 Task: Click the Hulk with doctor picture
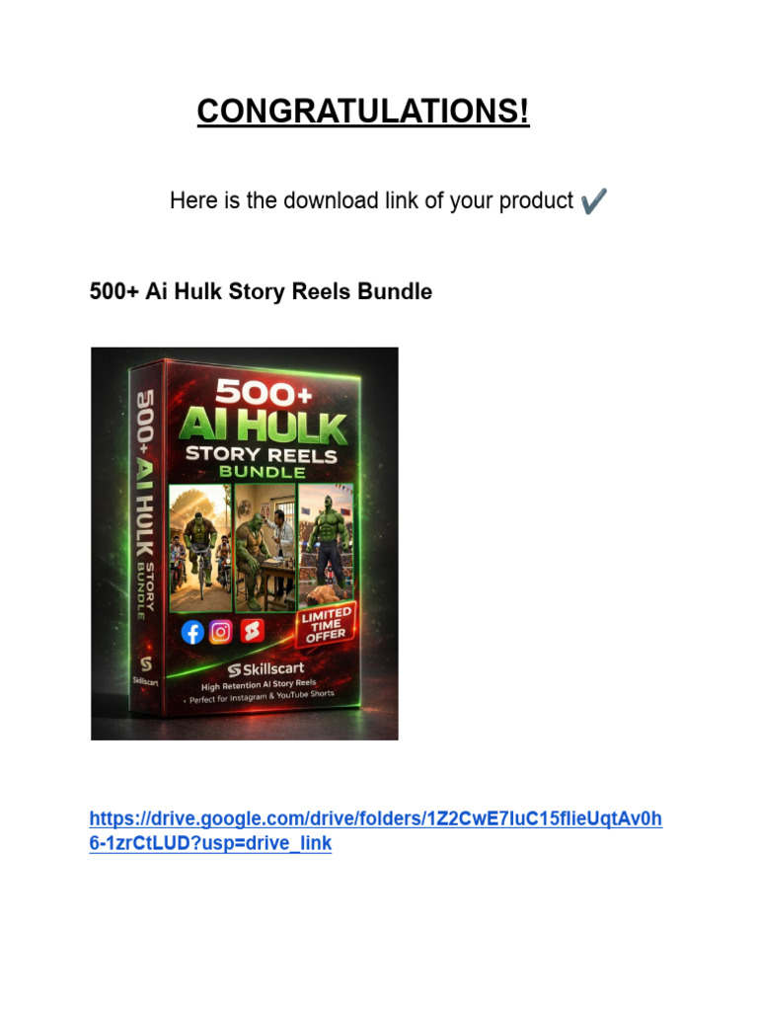tap(265, 547)
